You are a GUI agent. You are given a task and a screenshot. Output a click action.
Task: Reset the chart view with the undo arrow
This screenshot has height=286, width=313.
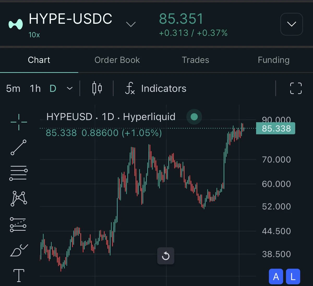point(166,256)
